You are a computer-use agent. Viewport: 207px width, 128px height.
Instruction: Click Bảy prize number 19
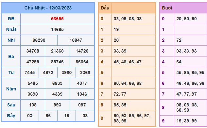coord(66,116)
